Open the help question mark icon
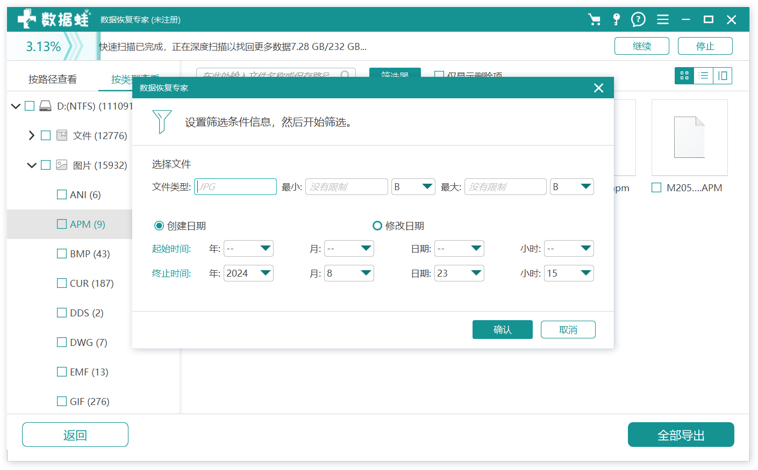 tap(638, 20)
